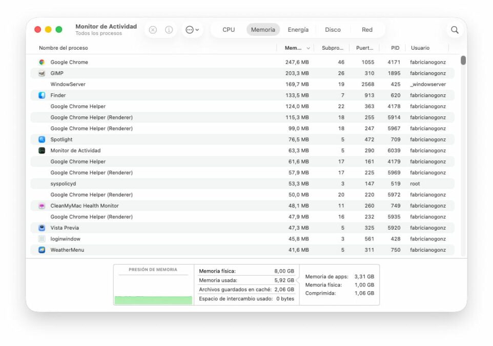Select the syspolicyd process name
This screenshot has height=346, width=493.
point(63,184)
